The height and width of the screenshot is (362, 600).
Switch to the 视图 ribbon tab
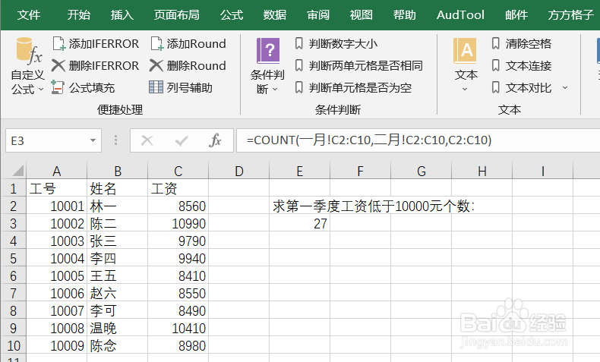click(x=362, y=15)
